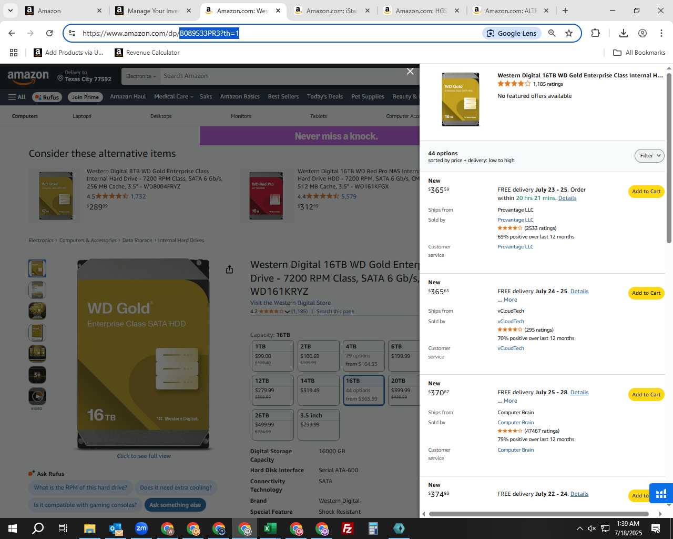The image size is (673, 539).
Task: Open Windows taskbar search
Action: (x=38, y=528)
